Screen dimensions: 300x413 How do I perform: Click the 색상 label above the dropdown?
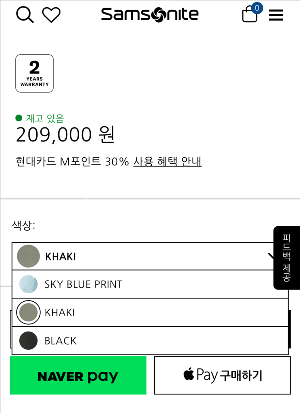click(x=23, y=225)
